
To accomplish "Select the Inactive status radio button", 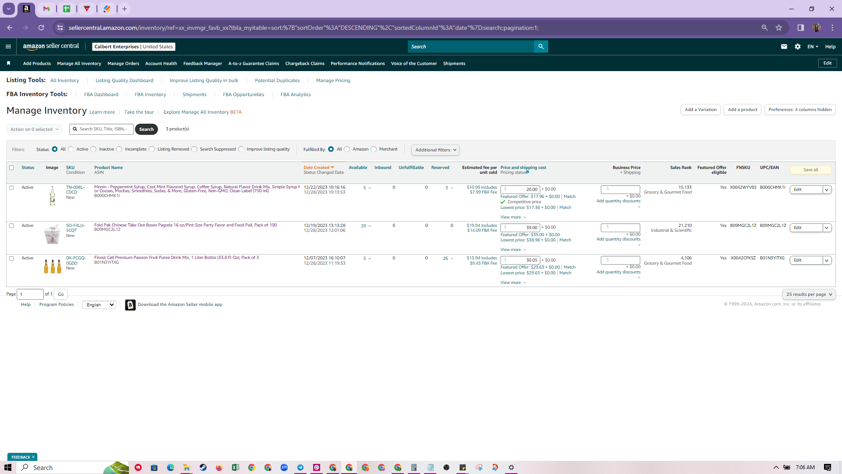I will click(93, 149).
